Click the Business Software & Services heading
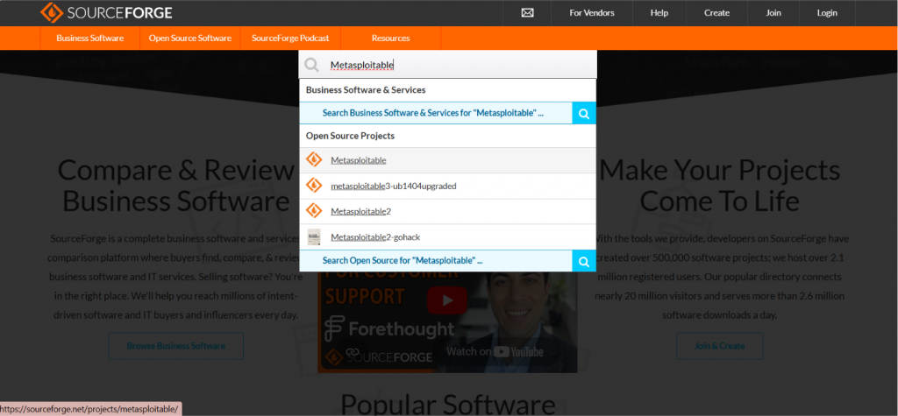 tap(366, 90)
